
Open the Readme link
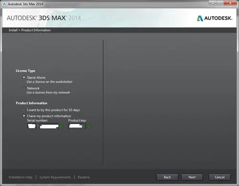[x=84, y=177]
